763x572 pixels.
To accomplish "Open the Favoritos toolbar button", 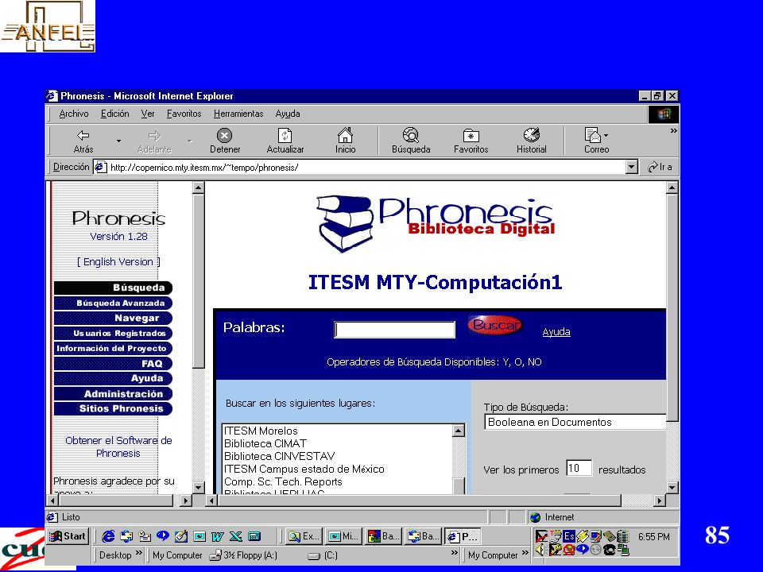I will pyautogui.click(x=471, y=141).
